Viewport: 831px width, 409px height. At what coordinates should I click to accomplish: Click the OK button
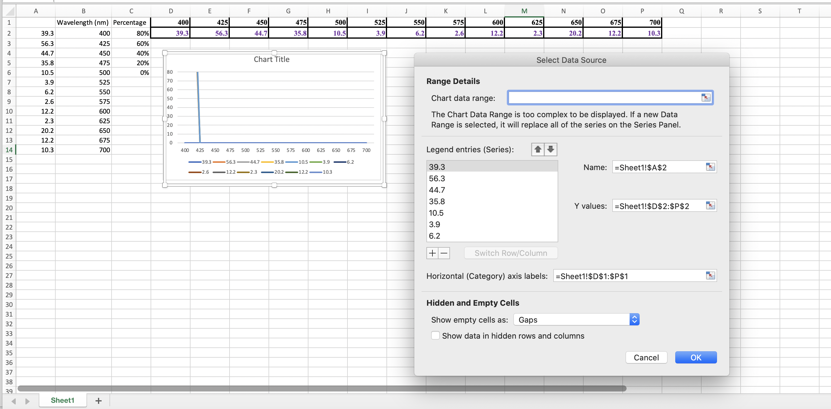coord(696,357)
